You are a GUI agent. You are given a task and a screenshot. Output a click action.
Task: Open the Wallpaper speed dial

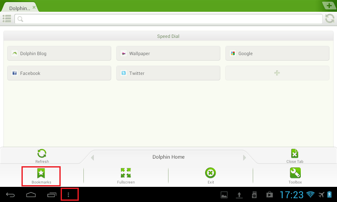click(x=168, y=53)
